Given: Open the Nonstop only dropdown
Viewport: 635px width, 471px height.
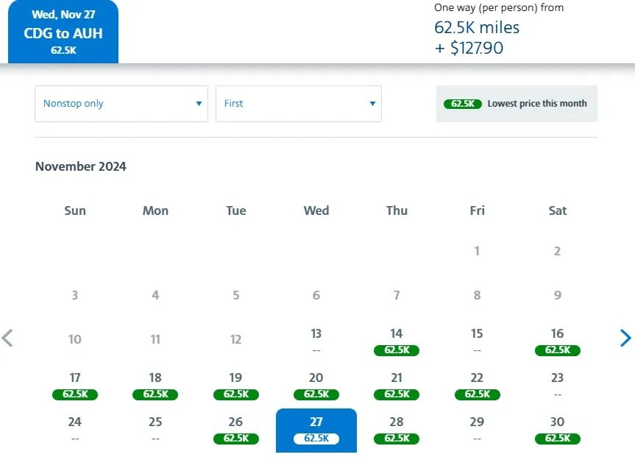Looking at the screenshot, I should pos(121,104).
